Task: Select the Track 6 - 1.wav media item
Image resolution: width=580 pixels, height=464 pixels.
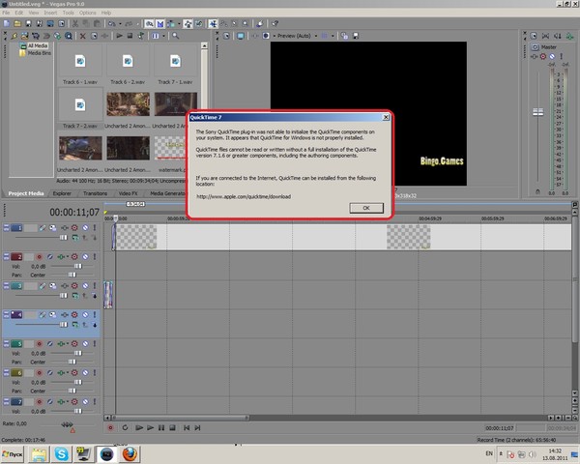Action: click(80, 65)
